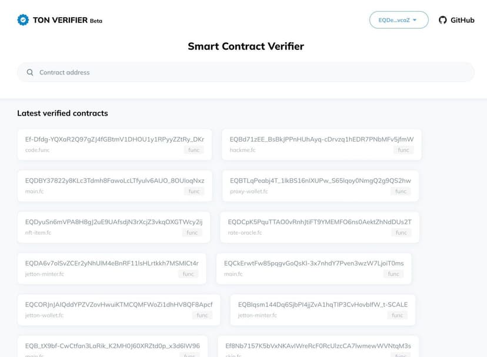This screenshot has width=487, height=357.
Task: Click the TON Verifier logo badge icon
Action: pyautogui.click(x=23, y=20)
